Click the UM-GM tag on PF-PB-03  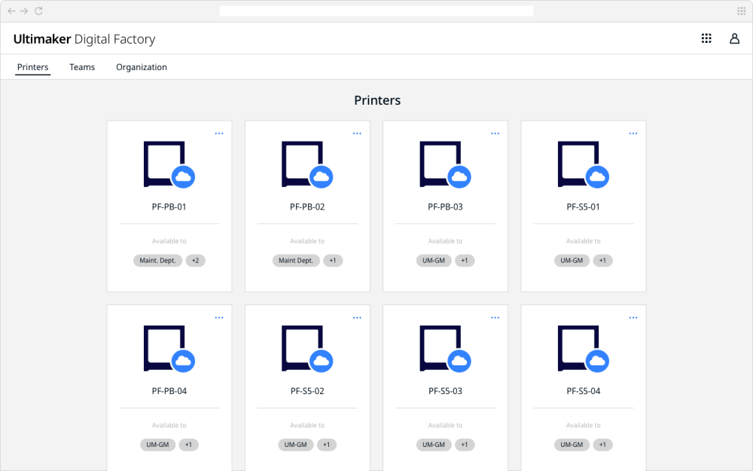pos(434,261)
